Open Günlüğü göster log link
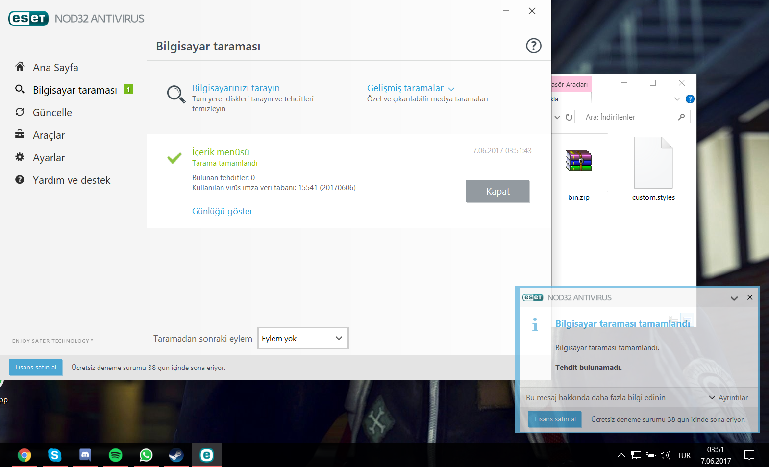 pyautogui.click(x=222, y=211)
